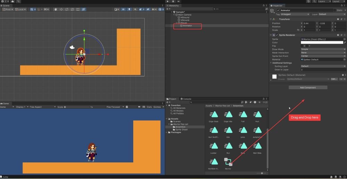Open the Gizmos button in Game view
This screenshot has height=179, width=347.
click(x=157, y=107)
